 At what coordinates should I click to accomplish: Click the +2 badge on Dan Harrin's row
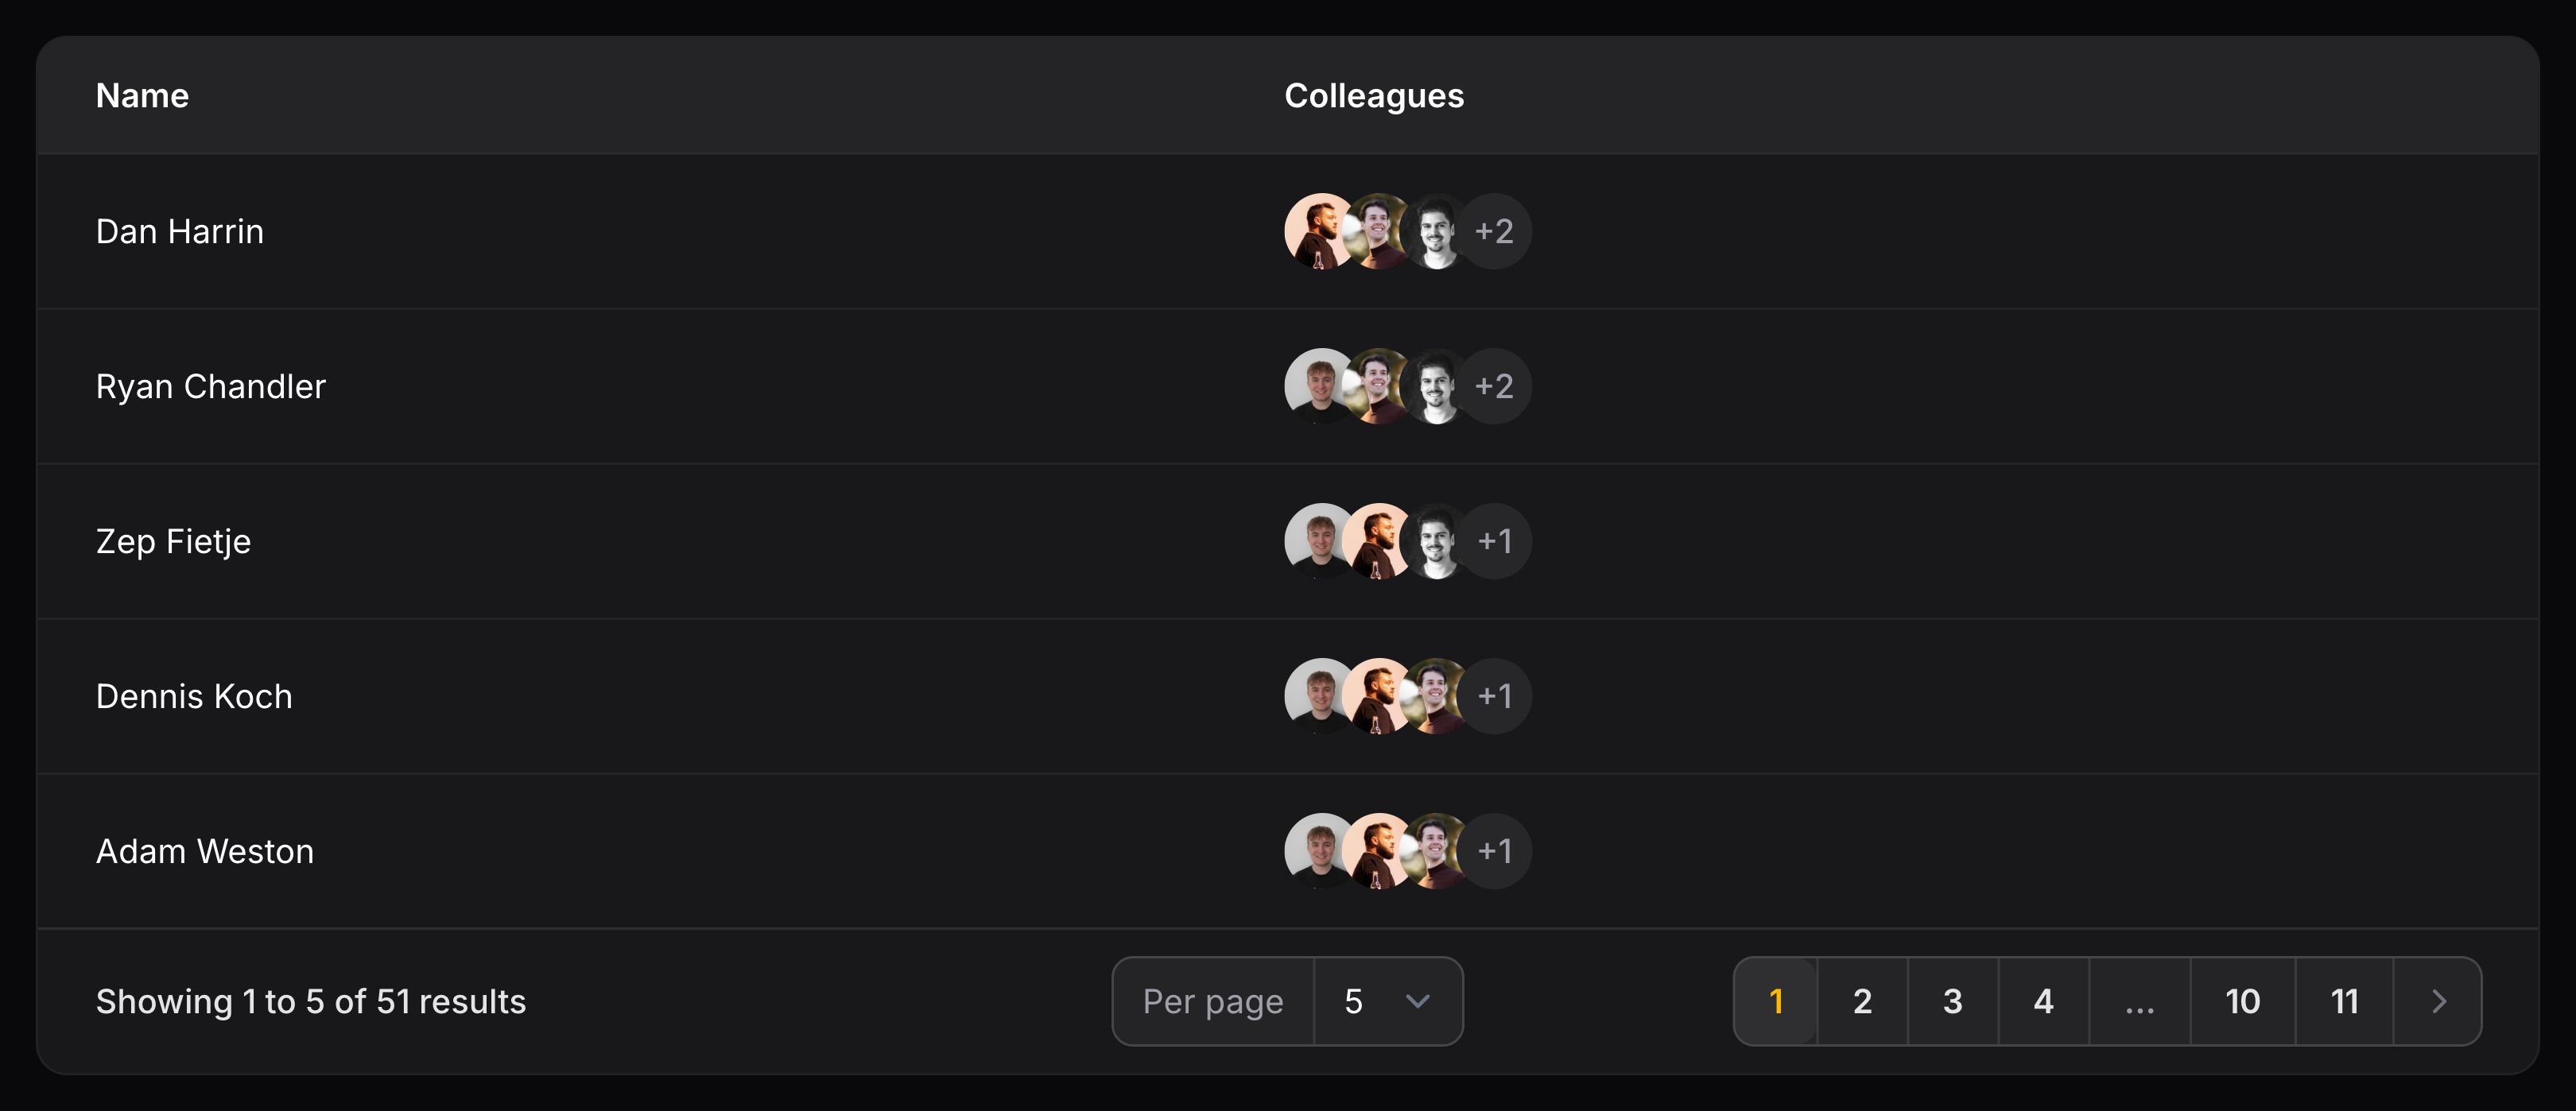1495,231
